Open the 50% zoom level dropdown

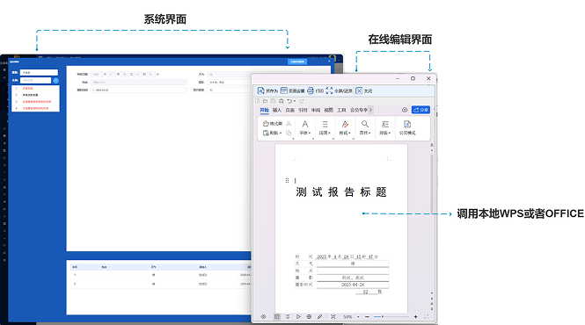(x=352, y=317)
